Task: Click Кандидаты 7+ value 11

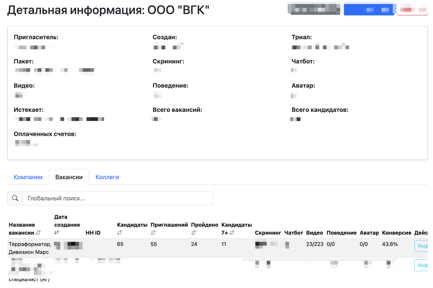Action: pyautogui.click(x=224, y=244)
